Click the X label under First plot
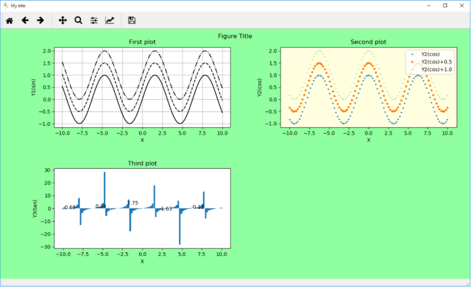The image size is (471, 287). [142, 140]
